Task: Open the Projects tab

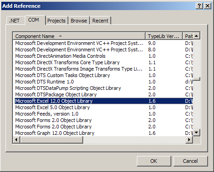Action: (56, 21)
